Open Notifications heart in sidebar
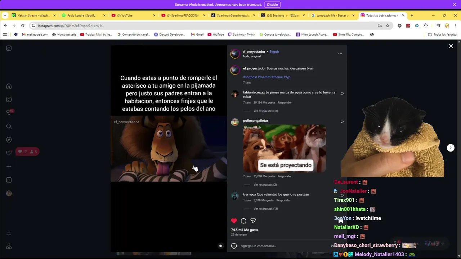This screenshot has width=461, height=259. 9,153
